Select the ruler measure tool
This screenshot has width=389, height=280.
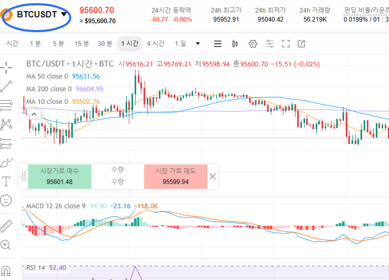(6, 226)
